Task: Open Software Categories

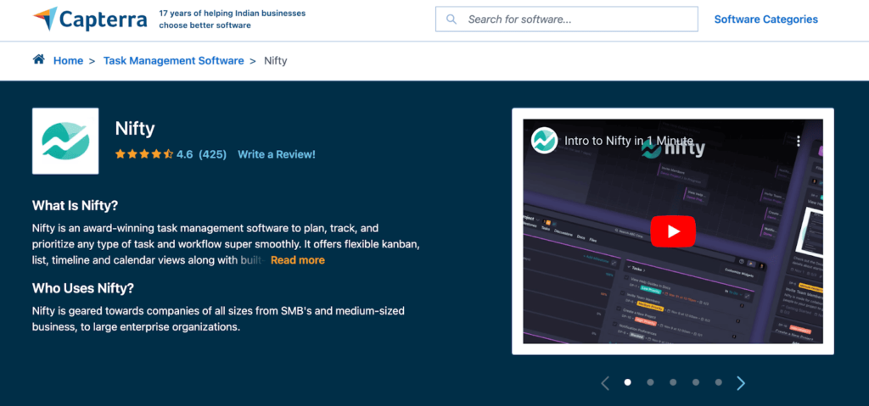Action: pos(766,19)
